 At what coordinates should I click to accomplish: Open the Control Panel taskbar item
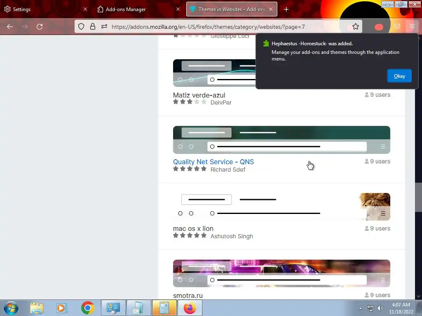pyautogui.click(x=113, y=308)
